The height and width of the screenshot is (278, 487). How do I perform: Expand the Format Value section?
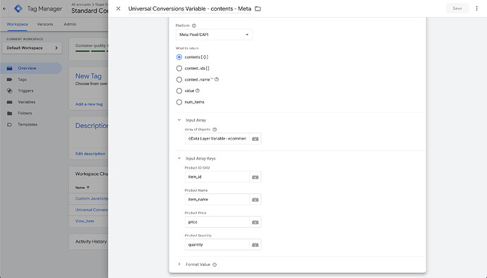click(179, 265)
